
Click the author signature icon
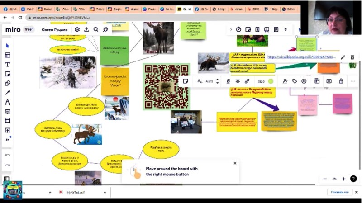coord(285,81)
